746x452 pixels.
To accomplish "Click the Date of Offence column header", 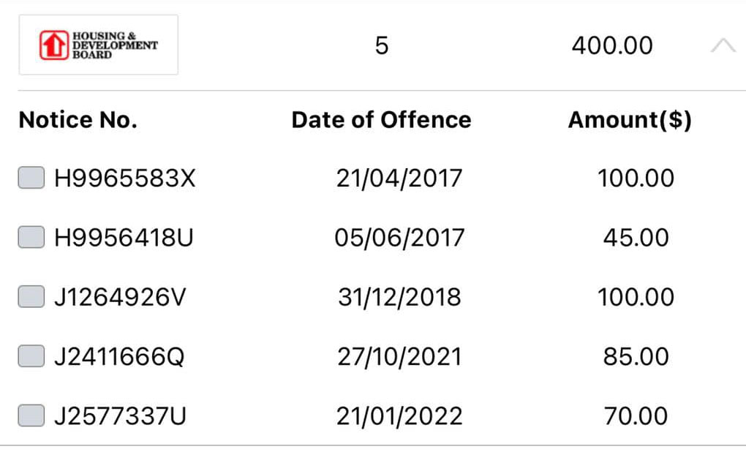I will [381, 120].
